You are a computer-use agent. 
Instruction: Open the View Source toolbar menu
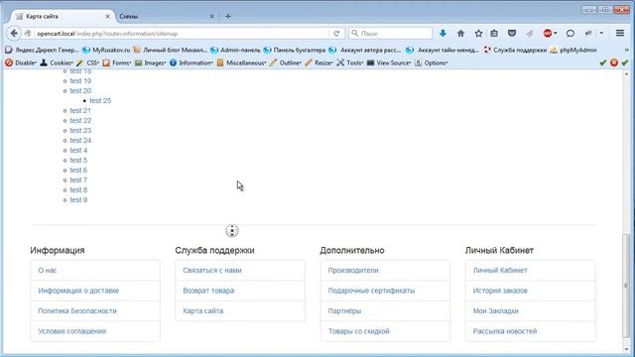(x=388, y=62)
